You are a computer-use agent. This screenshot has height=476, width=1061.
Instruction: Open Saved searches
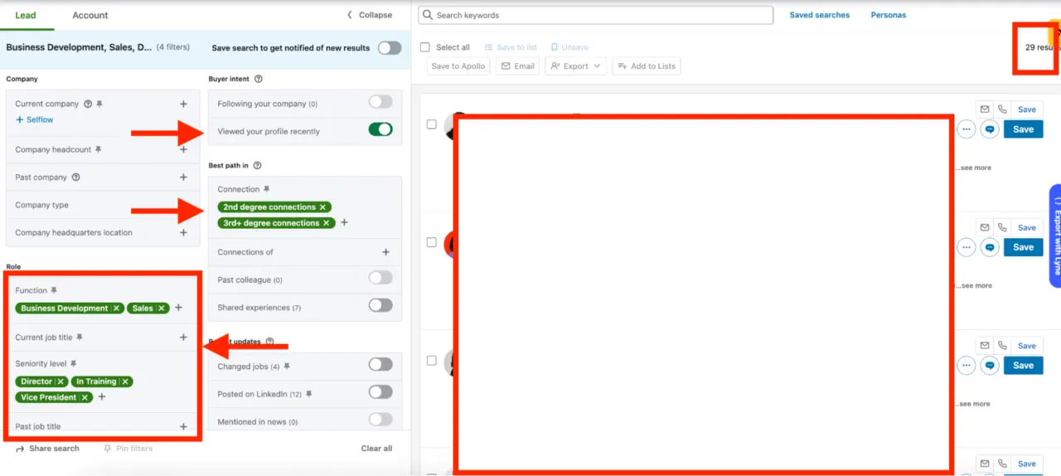pyautogui.click(x=819, y=15)
